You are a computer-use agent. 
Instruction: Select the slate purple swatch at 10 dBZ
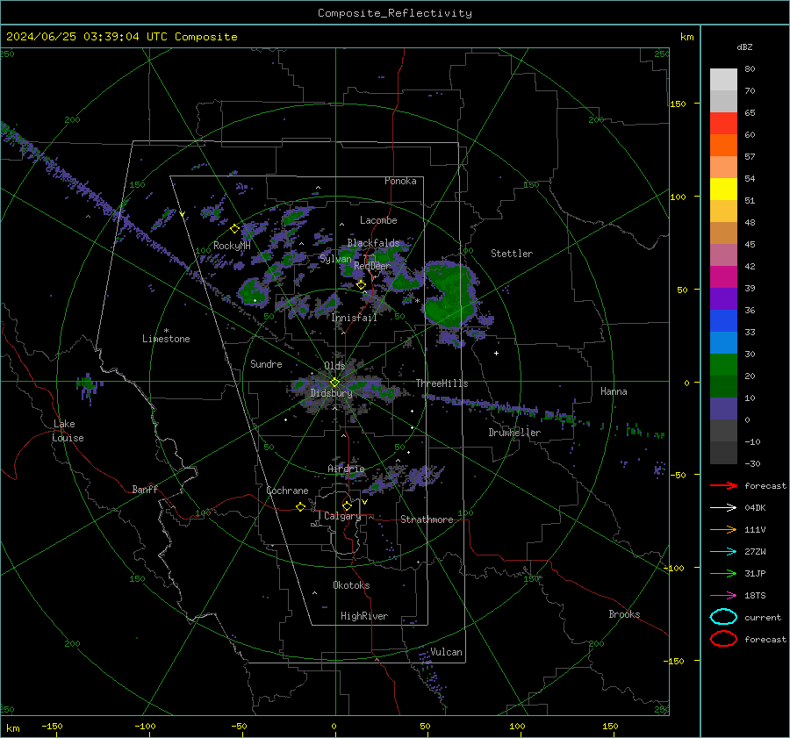[723, 408]
